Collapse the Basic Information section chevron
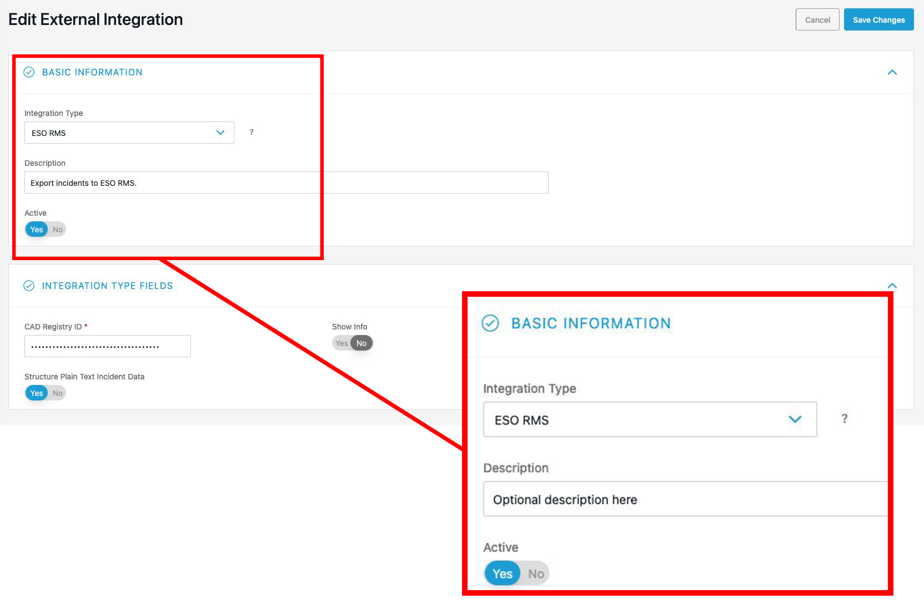924x614 pixels. [892, 73]
